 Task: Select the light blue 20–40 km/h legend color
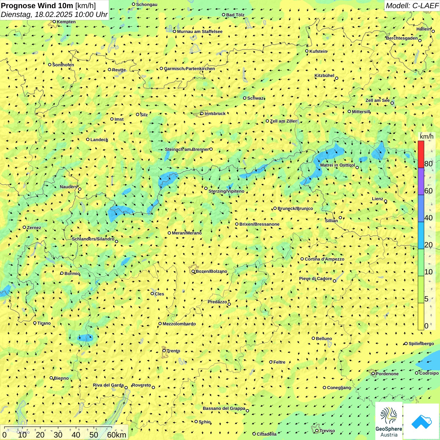click(421, 235)
